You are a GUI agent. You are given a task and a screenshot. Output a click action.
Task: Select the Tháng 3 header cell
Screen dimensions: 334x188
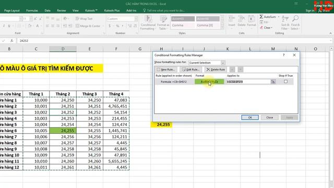pyautogui.click(x=90, y=94)
